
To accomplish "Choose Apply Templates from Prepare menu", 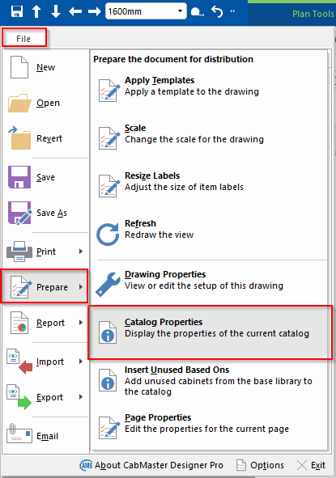I will [x=211, y=90].
